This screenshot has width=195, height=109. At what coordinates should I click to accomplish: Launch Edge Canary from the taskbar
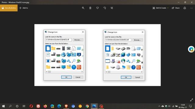52,106
